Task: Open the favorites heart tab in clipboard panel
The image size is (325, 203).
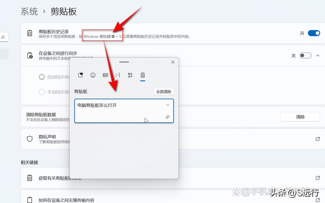Action: 80,75
